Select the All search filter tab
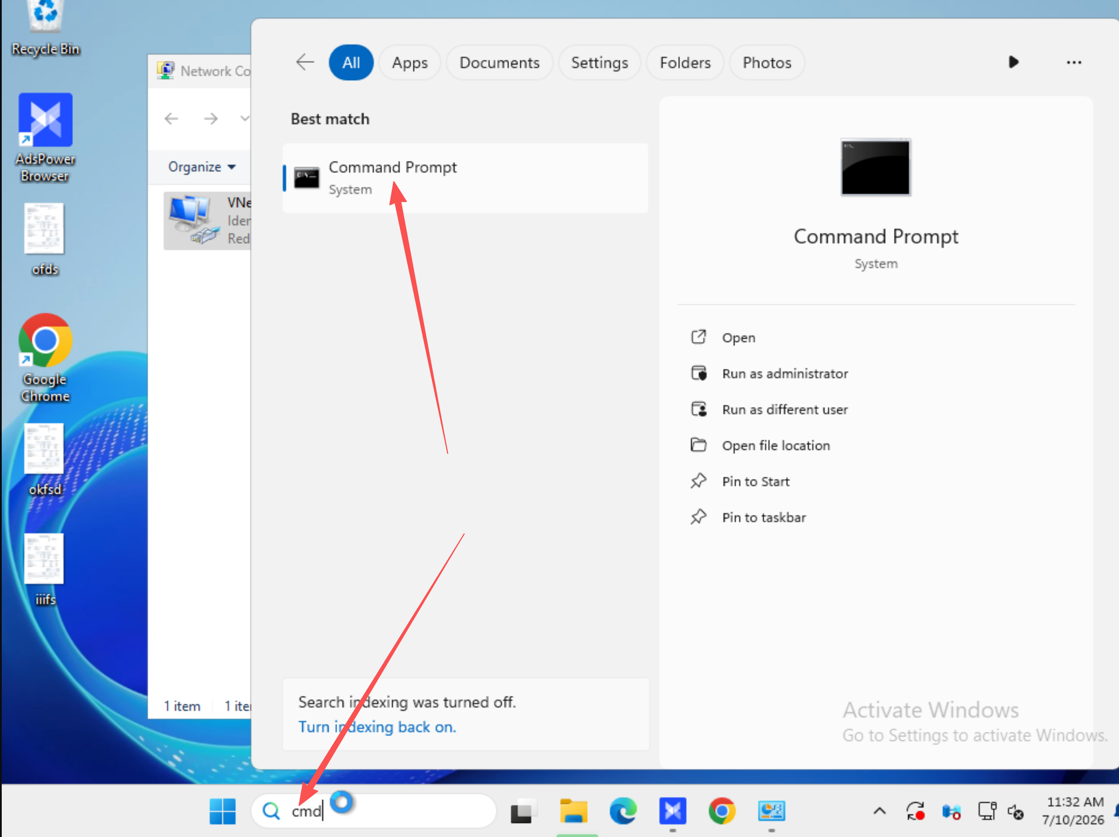The height and width of the screenshot is (837, 1119). [x=351, y=62]
